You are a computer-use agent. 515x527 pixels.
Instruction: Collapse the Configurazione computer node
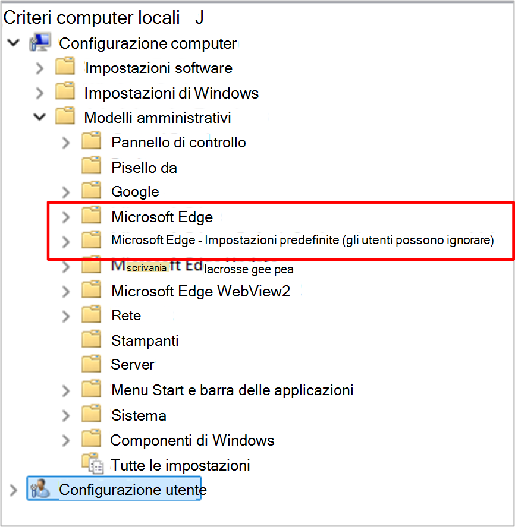tap(14, 43)
